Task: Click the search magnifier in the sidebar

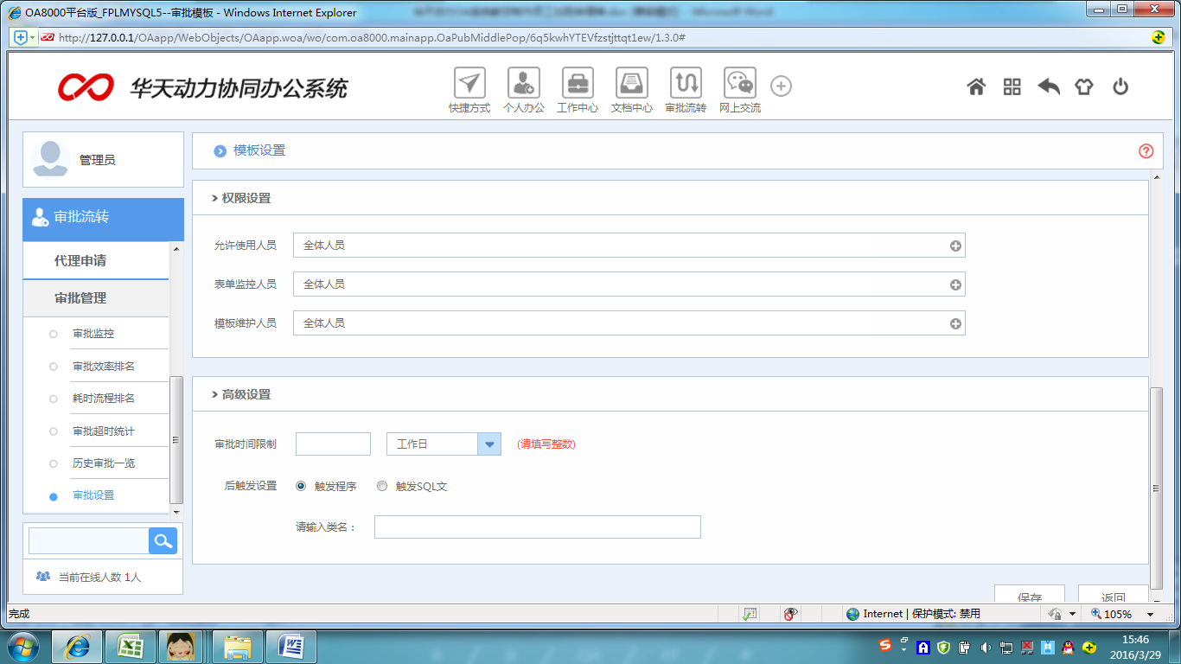Action: pyautogui.click(x=162, y=540)
